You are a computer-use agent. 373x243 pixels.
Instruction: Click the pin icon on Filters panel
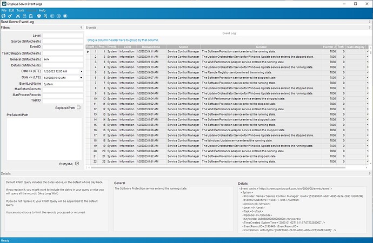click(x=81, y=28)
